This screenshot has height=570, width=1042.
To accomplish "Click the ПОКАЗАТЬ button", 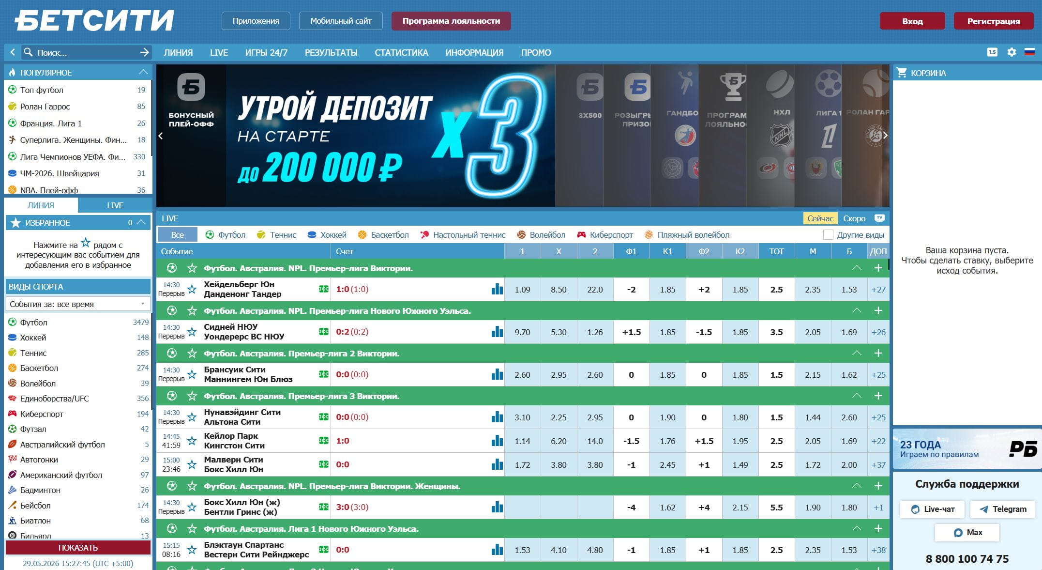I will [x=78, y=547].
